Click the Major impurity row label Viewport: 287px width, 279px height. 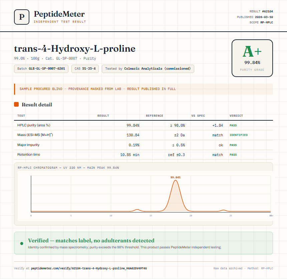(28, 145)
